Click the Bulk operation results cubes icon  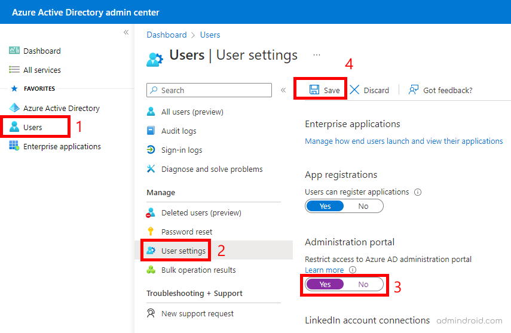[x=151, y=270]
